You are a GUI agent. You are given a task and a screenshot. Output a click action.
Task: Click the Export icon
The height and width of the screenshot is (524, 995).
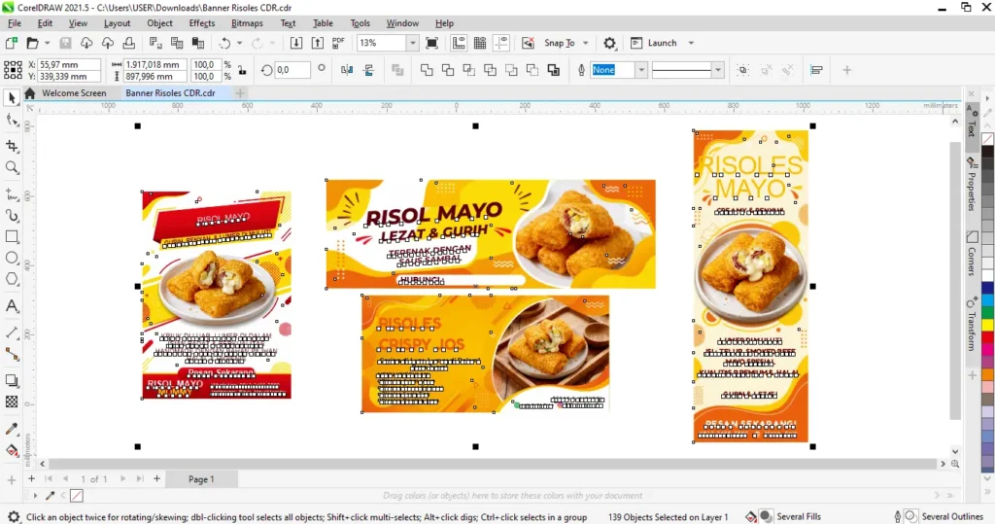(318, 43)
